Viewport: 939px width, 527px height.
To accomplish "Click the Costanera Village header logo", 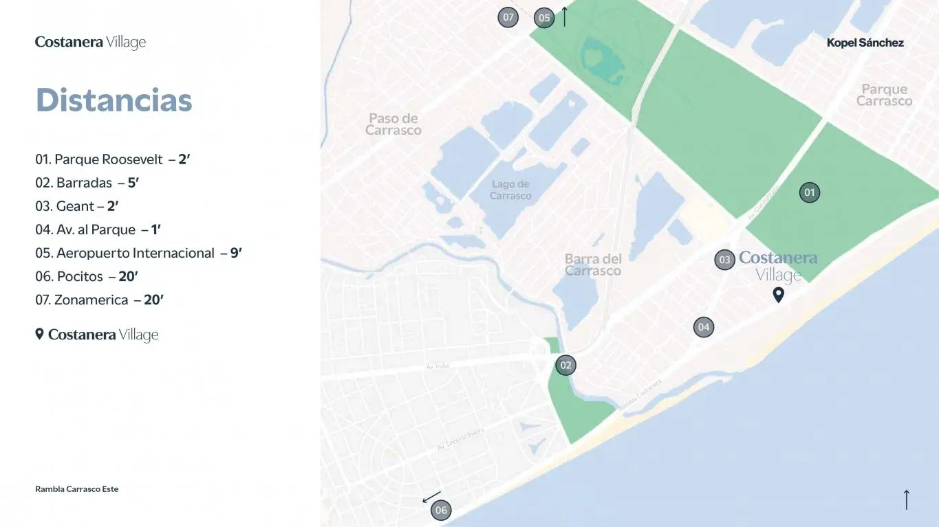I will point(91,42).
